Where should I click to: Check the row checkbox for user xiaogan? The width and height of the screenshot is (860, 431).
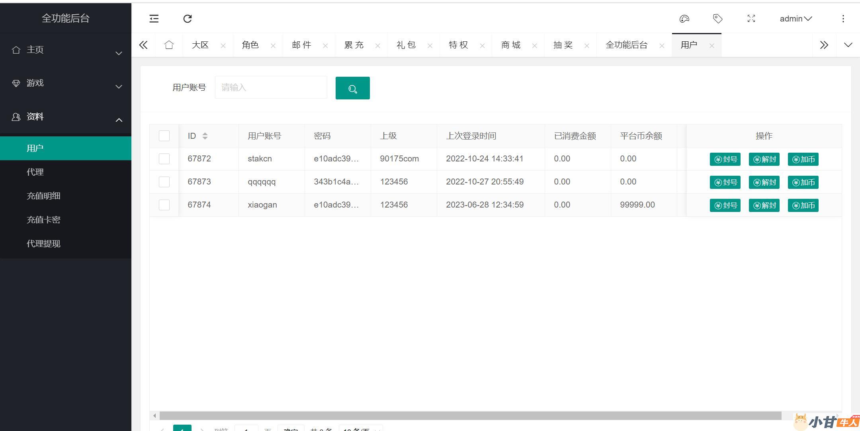[x=164, y=205]
